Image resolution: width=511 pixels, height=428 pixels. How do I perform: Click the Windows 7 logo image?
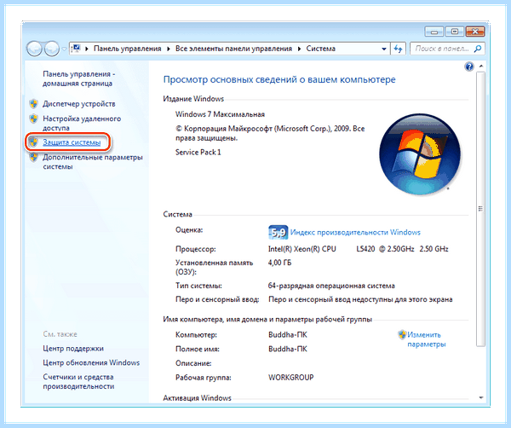420,154
